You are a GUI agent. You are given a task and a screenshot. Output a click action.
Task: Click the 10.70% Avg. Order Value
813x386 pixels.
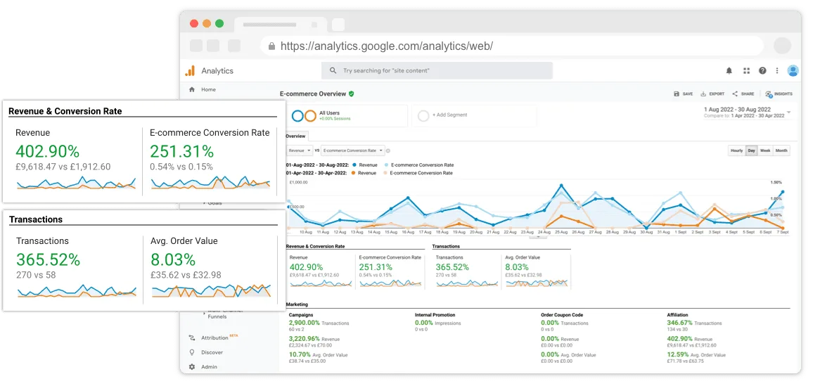[299, 354]
